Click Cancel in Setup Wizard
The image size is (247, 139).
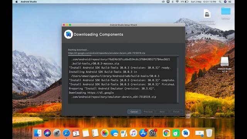point(134,112)
